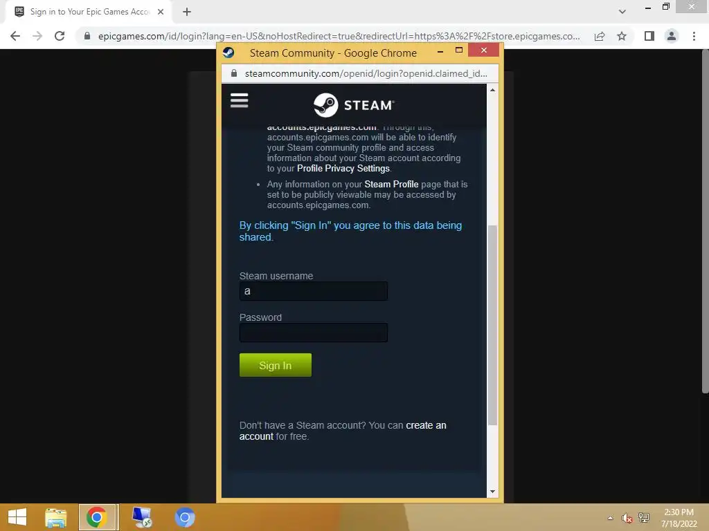Click the Steam popup address bar URL
709x531 pixels.
pos(366,73)
